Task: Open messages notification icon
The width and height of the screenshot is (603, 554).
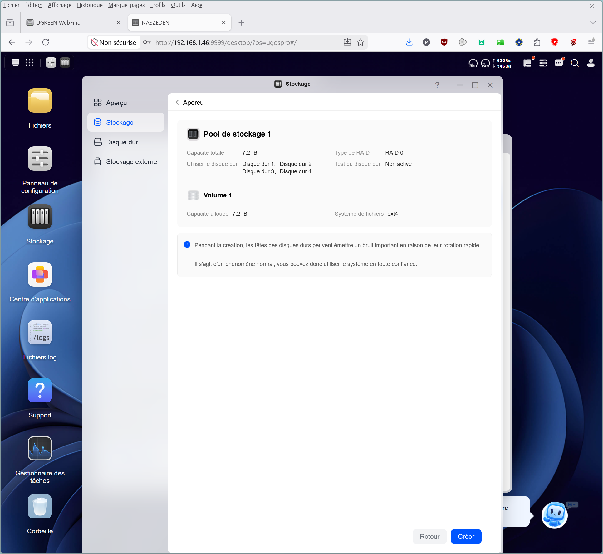Action: (559, 63)
